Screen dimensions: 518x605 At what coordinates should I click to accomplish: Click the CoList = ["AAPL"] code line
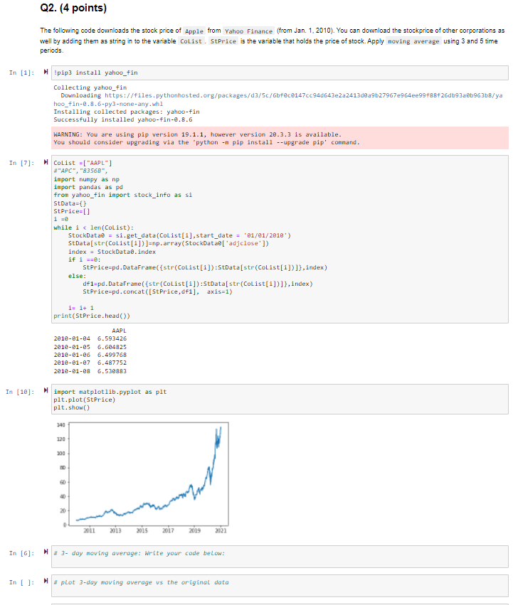tap(83, 163)
